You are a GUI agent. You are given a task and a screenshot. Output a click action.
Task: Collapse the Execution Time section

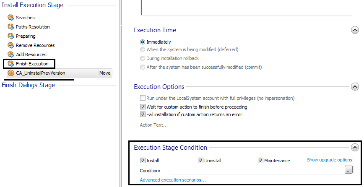pos(355,30)
